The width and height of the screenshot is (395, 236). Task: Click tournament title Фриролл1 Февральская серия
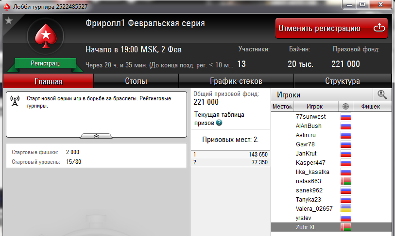145,23
